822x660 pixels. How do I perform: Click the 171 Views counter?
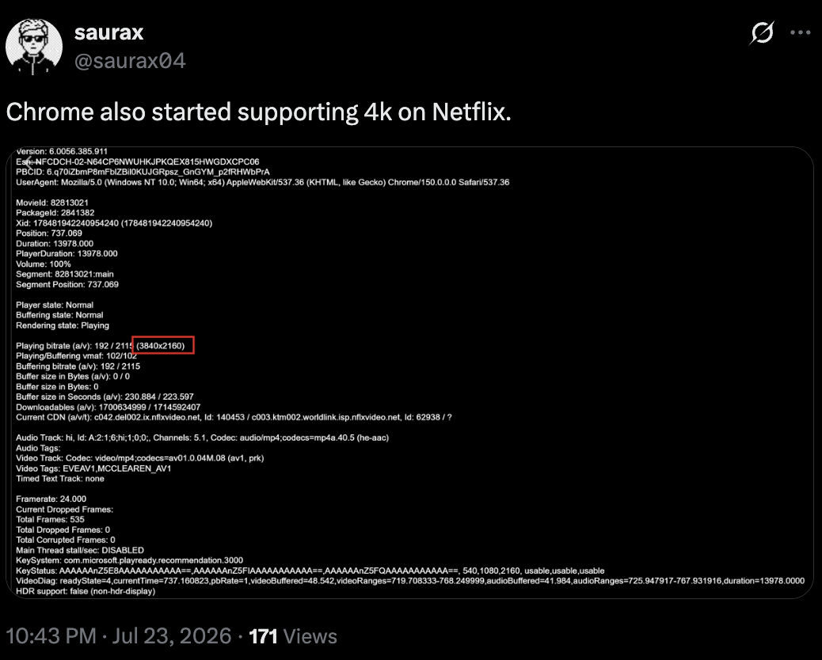[292, 636]
